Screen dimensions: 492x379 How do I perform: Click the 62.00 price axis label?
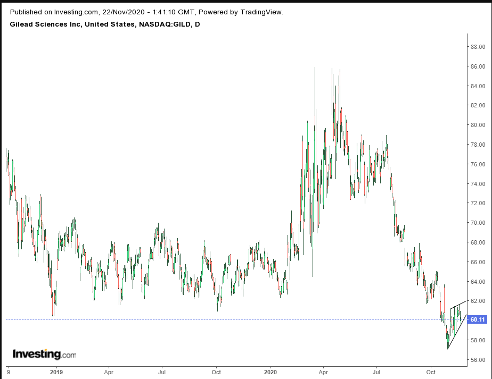(478, 301)
